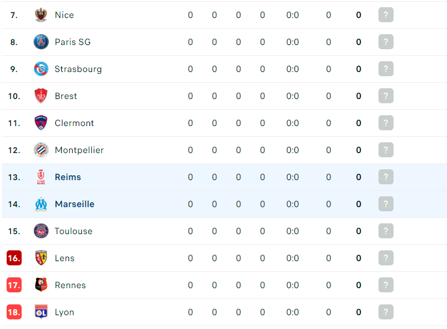The height and width of the screenshot is (329, 447).
Task: Click the Montpellier club logo
Action: click(41, 150)
